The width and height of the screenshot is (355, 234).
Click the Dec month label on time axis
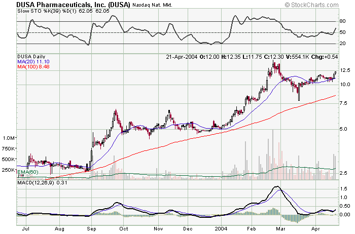click(x=188, y=229)
